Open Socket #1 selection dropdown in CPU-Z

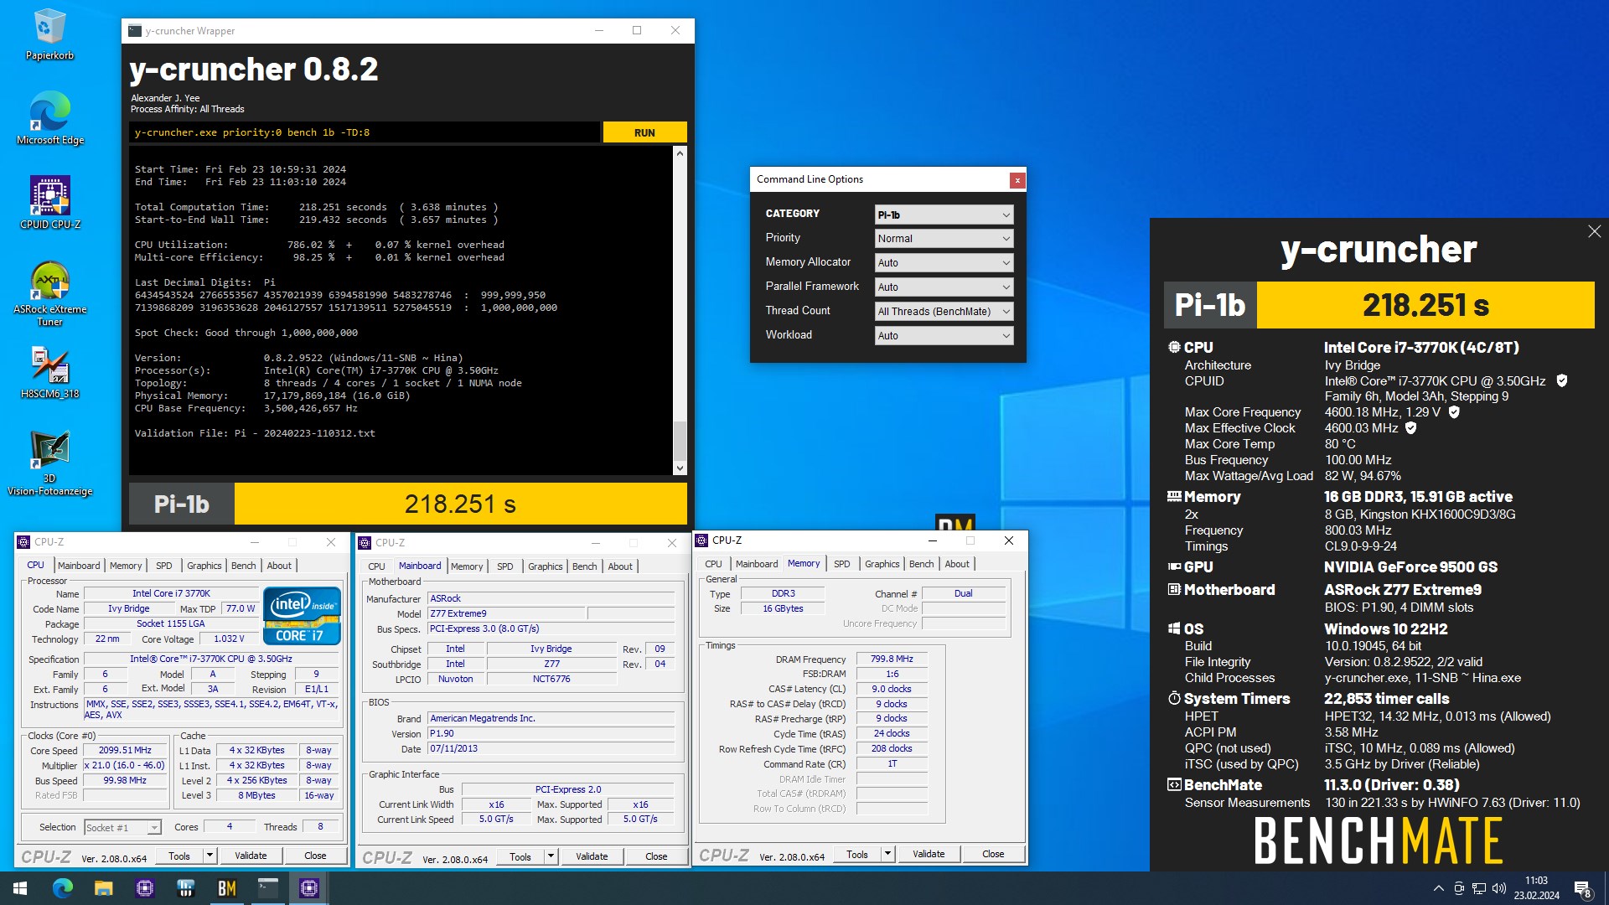(x=122, y=828)
